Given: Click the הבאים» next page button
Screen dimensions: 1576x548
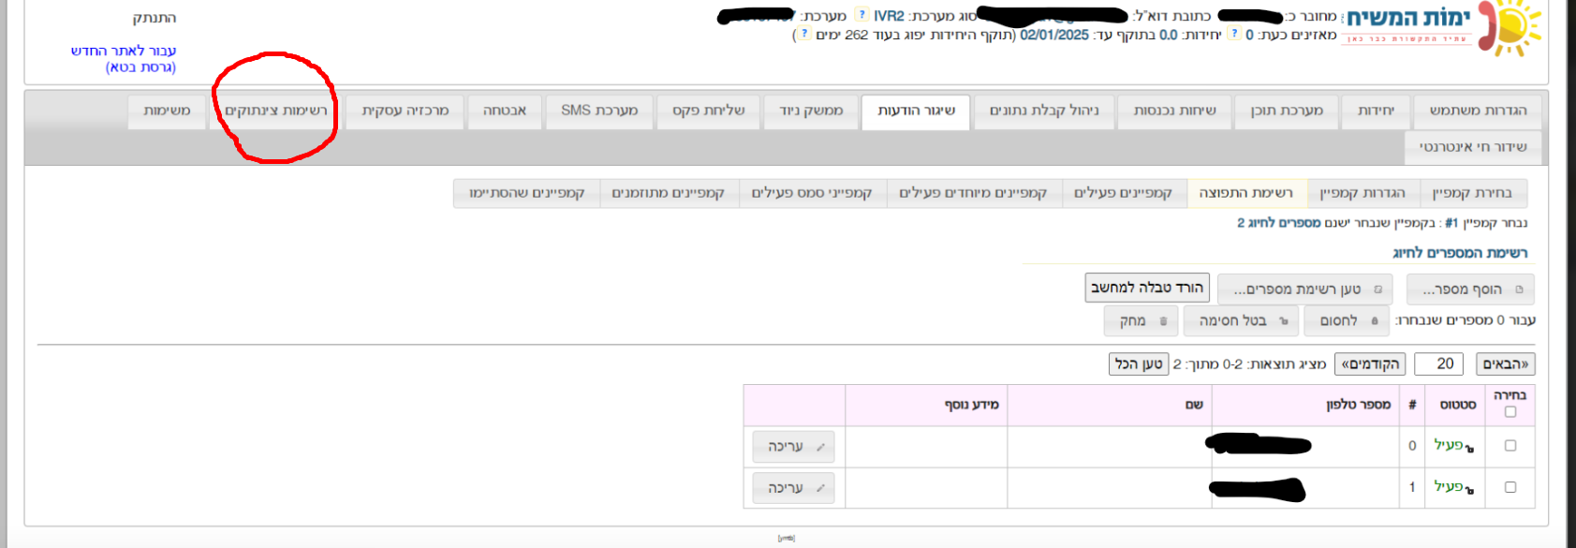Looking at the screenshot, I should (1505, 363).
